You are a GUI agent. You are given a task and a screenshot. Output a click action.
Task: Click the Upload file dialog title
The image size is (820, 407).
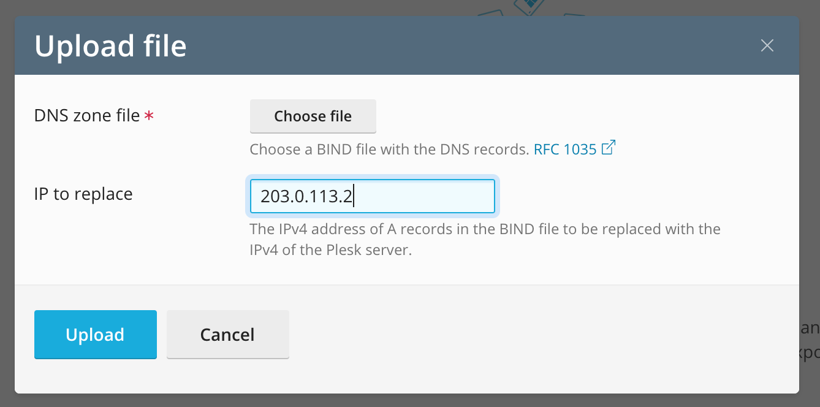point(110,47)
